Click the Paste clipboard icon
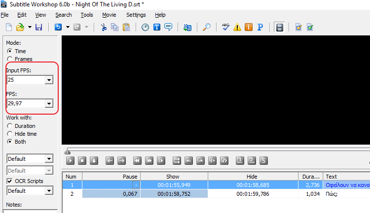The image size is (370, 213). [126, 28]
